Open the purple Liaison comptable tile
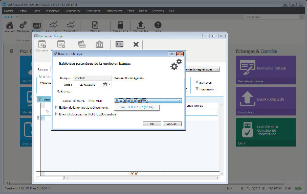The height and width of the screenshot is (194, 307). tap(266, 101)
